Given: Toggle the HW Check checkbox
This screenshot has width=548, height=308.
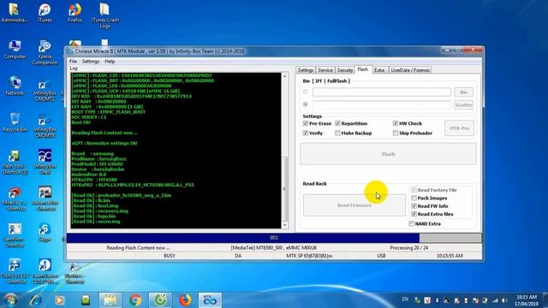Looking at the screenshot, I should tap(396, 123).
